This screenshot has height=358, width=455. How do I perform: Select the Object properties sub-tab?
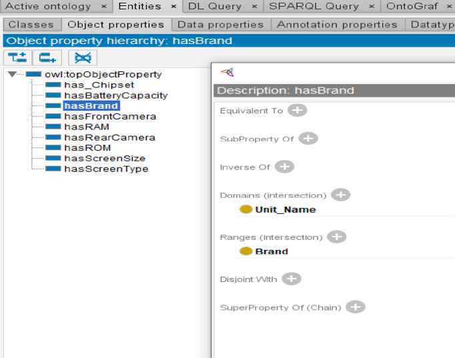point(116,25)
